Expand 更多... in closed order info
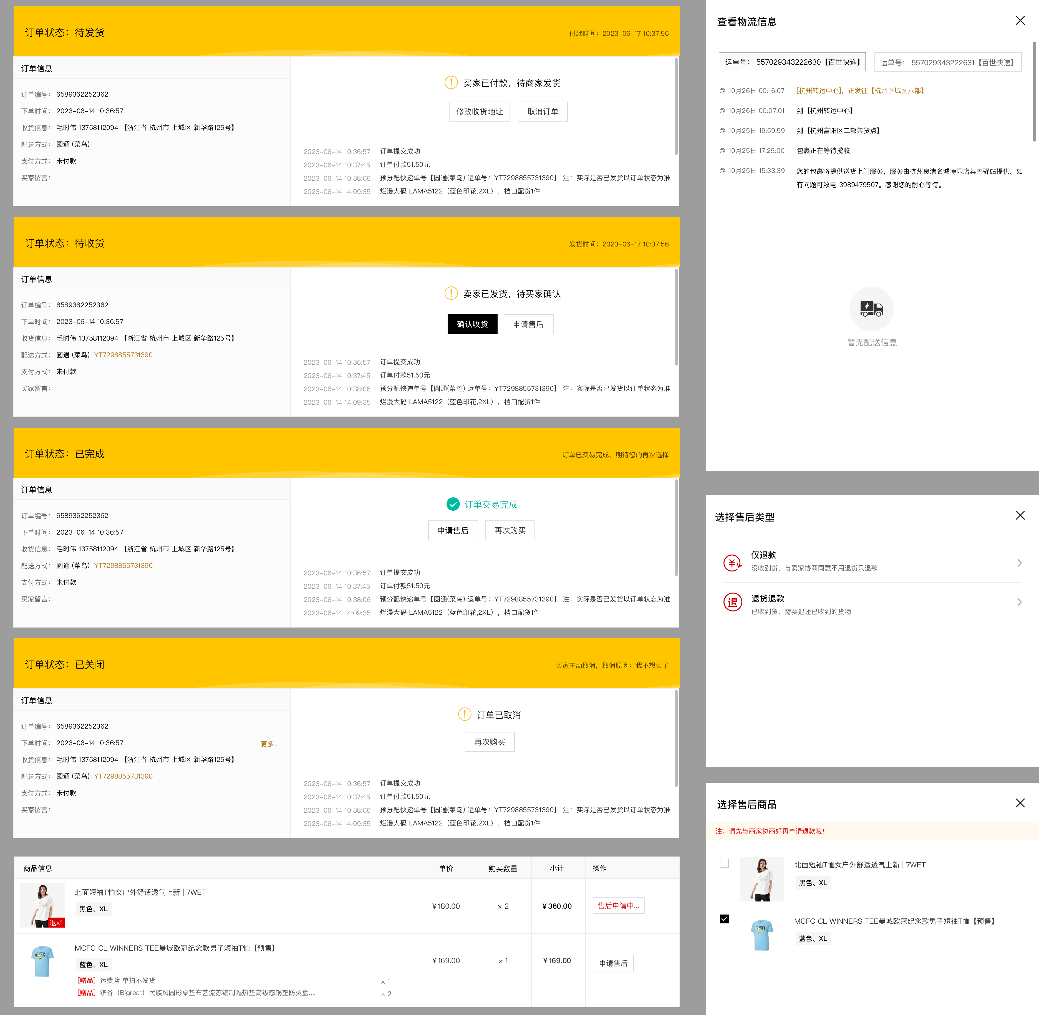Image resolution: width=1039 pixels, height=1015 pixels. tap(269, 744)
